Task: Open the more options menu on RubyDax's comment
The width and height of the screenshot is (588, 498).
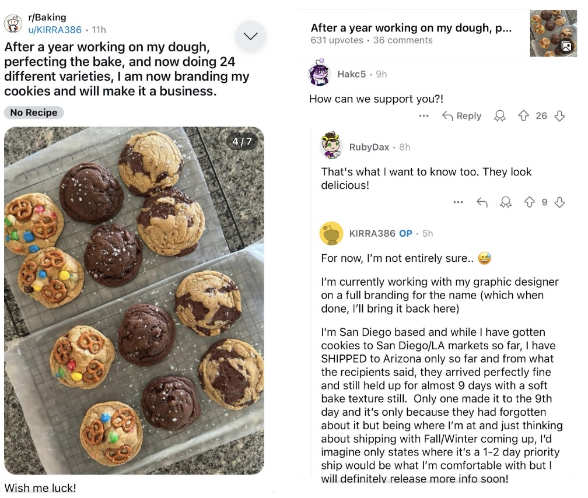Action: (459, 202)
